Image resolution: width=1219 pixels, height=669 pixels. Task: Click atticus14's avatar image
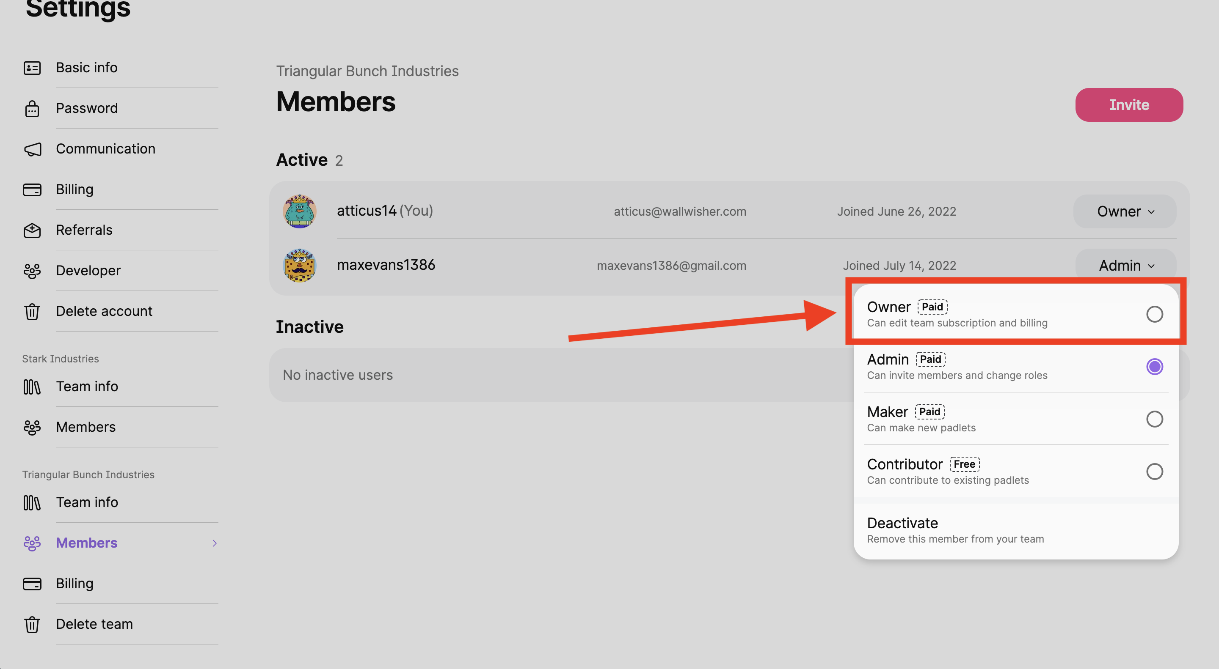[300, 211]
